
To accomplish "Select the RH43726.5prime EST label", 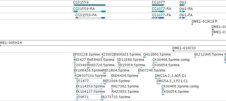I will click(101, 65).
